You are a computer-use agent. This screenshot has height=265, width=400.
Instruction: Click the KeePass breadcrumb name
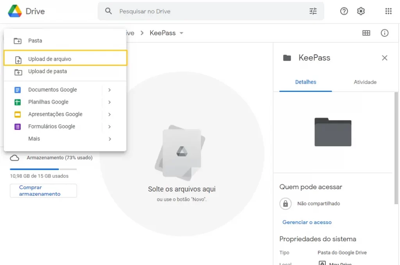(x=162, y=33)
